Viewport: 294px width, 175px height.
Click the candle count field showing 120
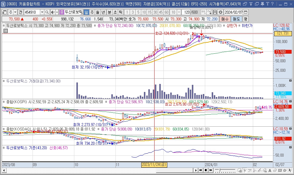point(186,12)
